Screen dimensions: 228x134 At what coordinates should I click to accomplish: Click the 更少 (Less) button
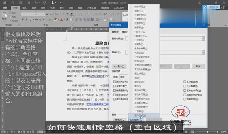pos(119,66)
